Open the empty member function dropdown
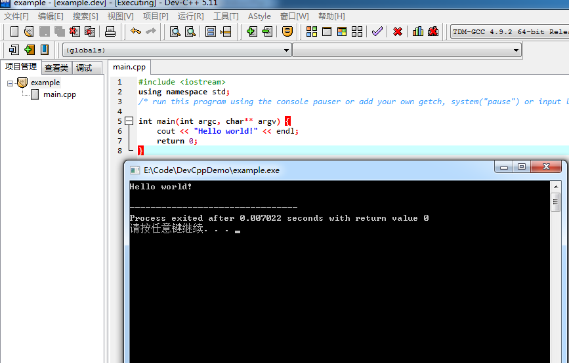The height and width of the screenshot is (363, 569). pos(407,50)
